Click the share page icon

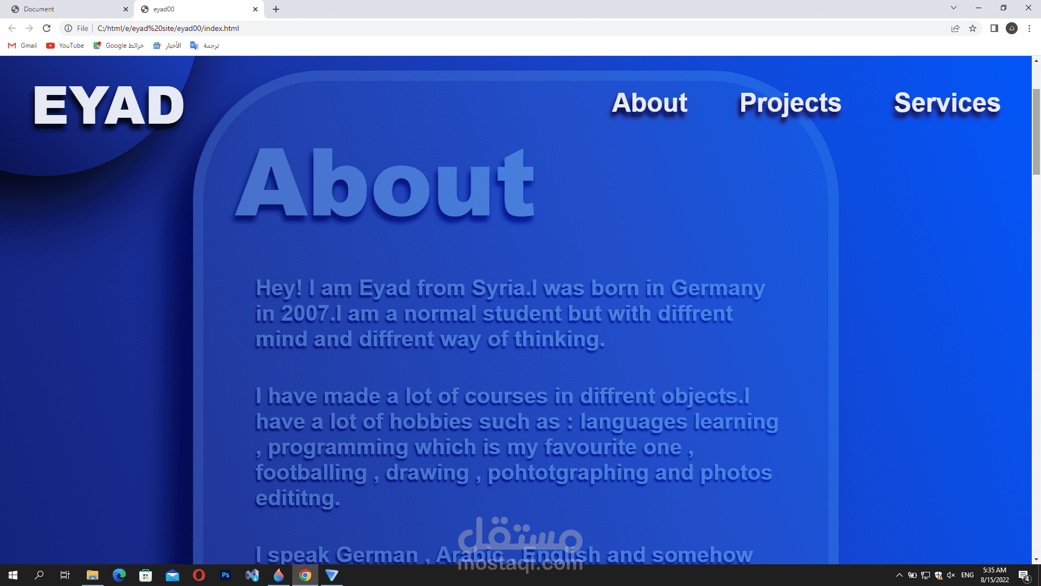coord(955,28)
